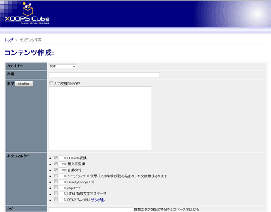
Task: Open the サンプル link
Action: coord(98,200)
